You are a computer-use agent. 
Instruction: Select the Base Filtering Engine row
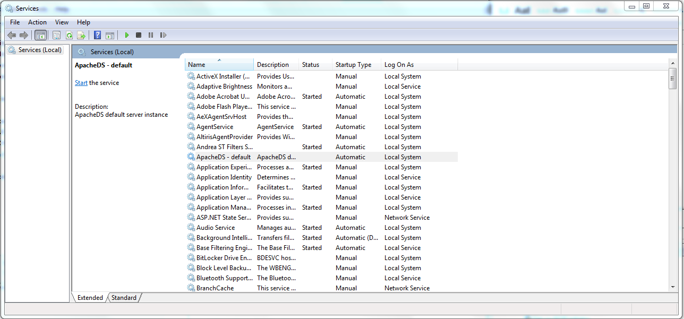[x=321, y=248]
